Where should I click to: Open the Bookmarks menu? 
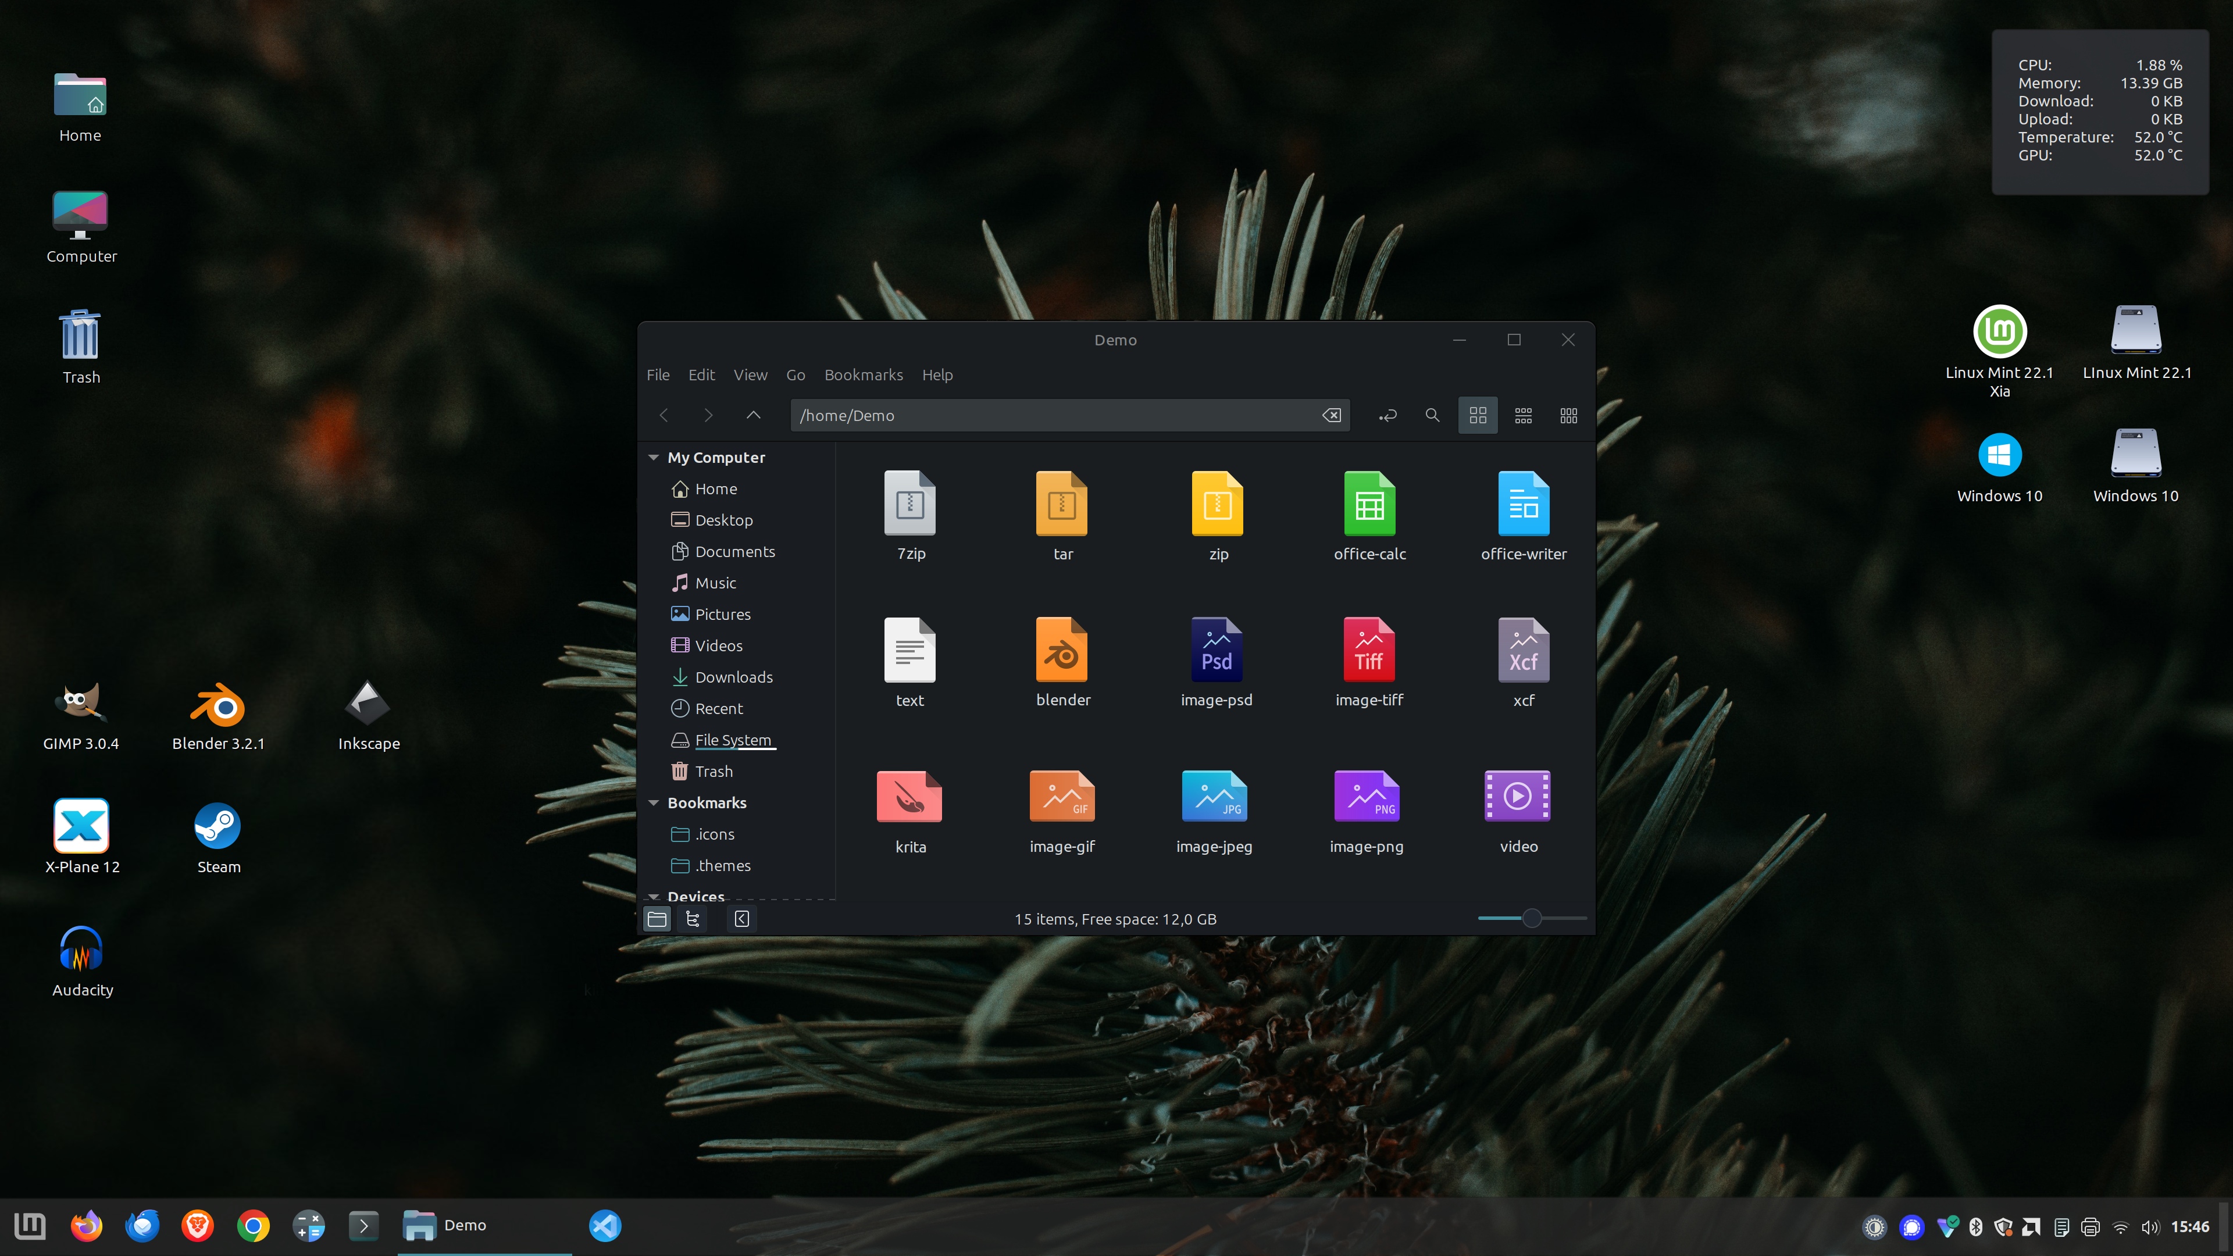[864, 374]
